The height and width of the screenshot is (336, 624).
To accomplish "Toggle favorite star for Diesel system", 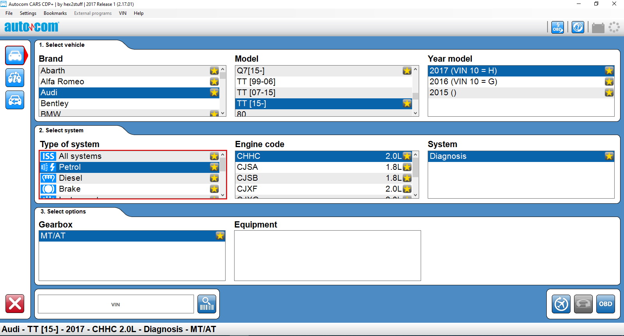I will [x=214, y=178].
